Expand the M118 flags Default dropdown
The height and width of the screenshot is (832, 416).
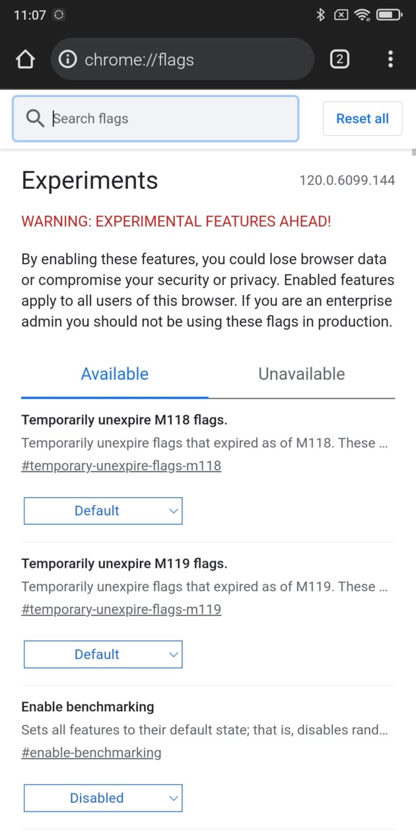103,510
